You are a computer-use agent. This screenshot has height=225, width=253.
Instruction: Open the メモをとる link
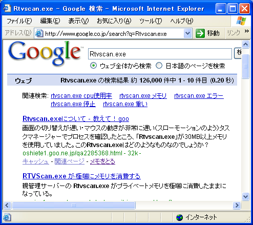pos(102,161)
